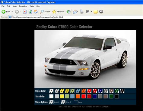Click the page icon in the address bar

pyautogui.click(x=10, y=17)
